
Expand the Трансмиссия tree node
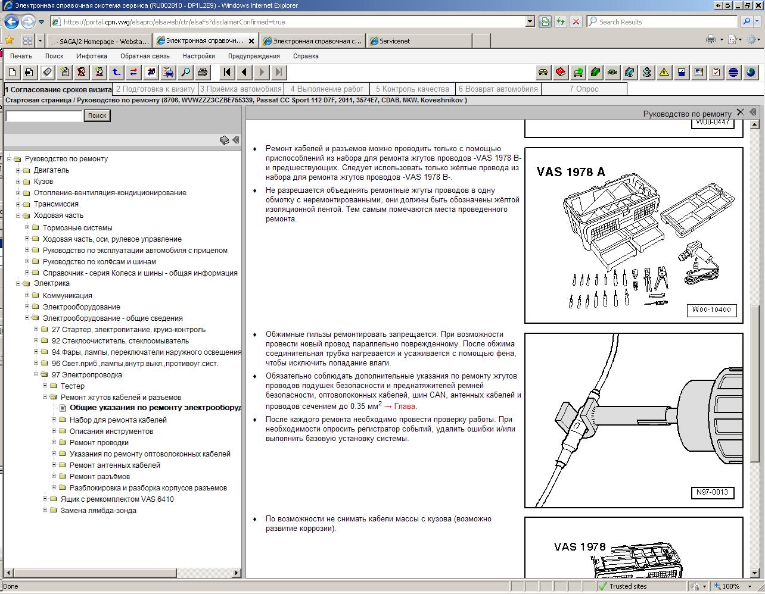18,204
